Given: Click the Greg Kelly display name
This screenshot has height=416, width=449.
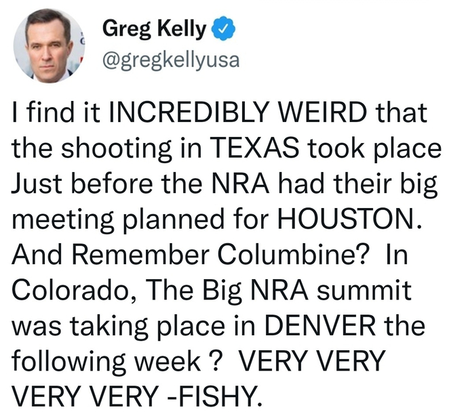Looking at the screenshot, I should click(155, 30).
